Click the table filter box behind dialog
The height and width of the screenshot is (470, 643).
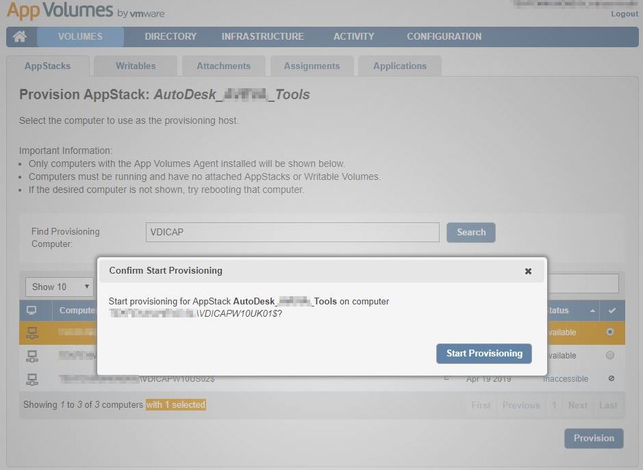coord(583,283)
